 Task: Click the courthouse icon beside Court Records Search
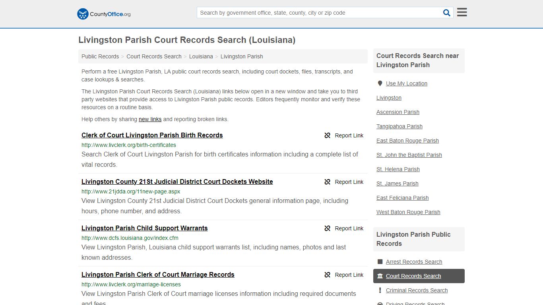380,276
